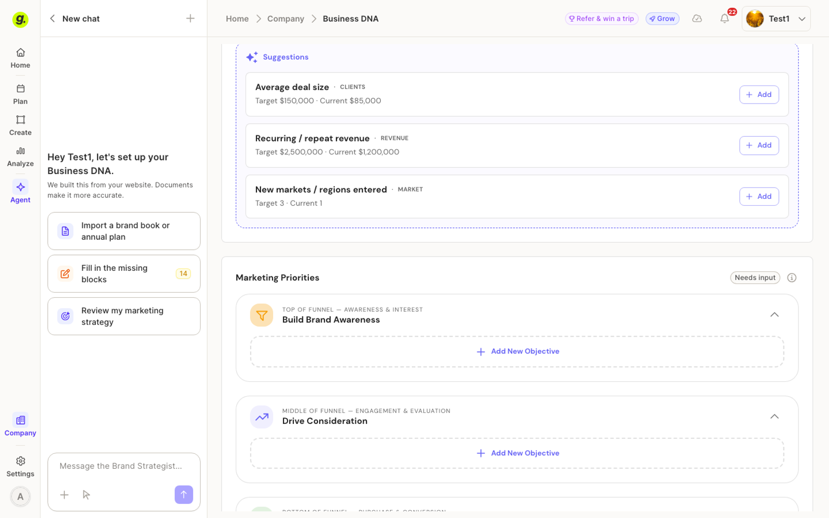
Task: Collapse the Drive Consideration section
Action: click(x=774, y=416)
